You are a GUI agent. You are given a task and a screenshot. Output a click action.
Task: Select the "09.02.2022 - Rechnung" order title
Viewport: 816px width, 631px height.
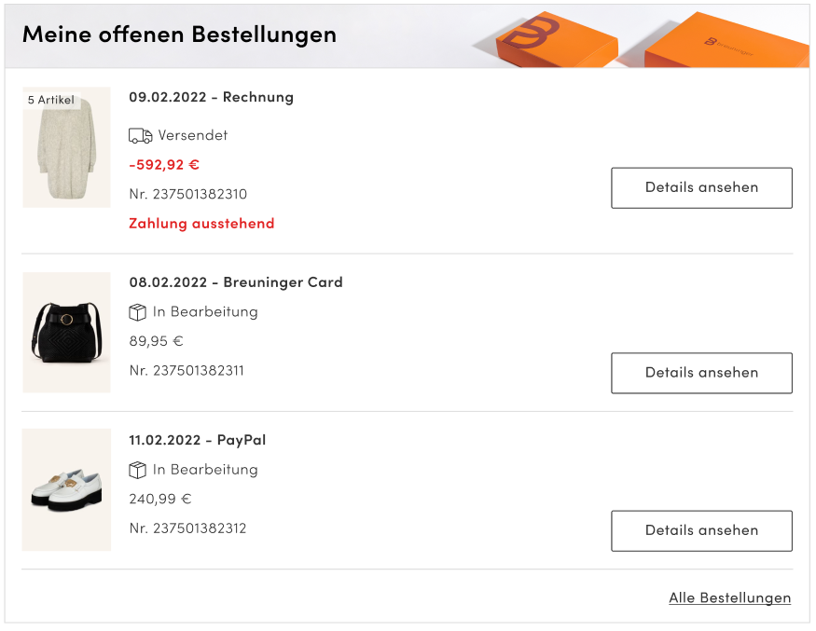[x=211, y=97]
